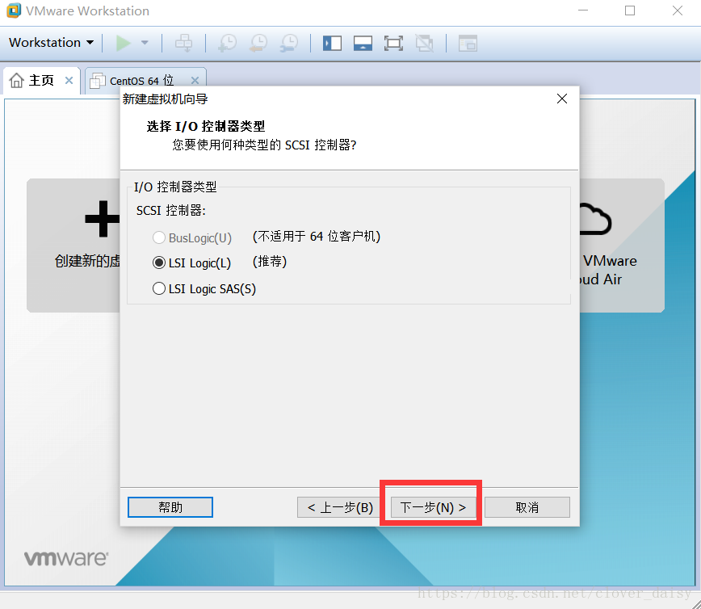Click the revert to snapshot icon

click(x=258, y=43)
